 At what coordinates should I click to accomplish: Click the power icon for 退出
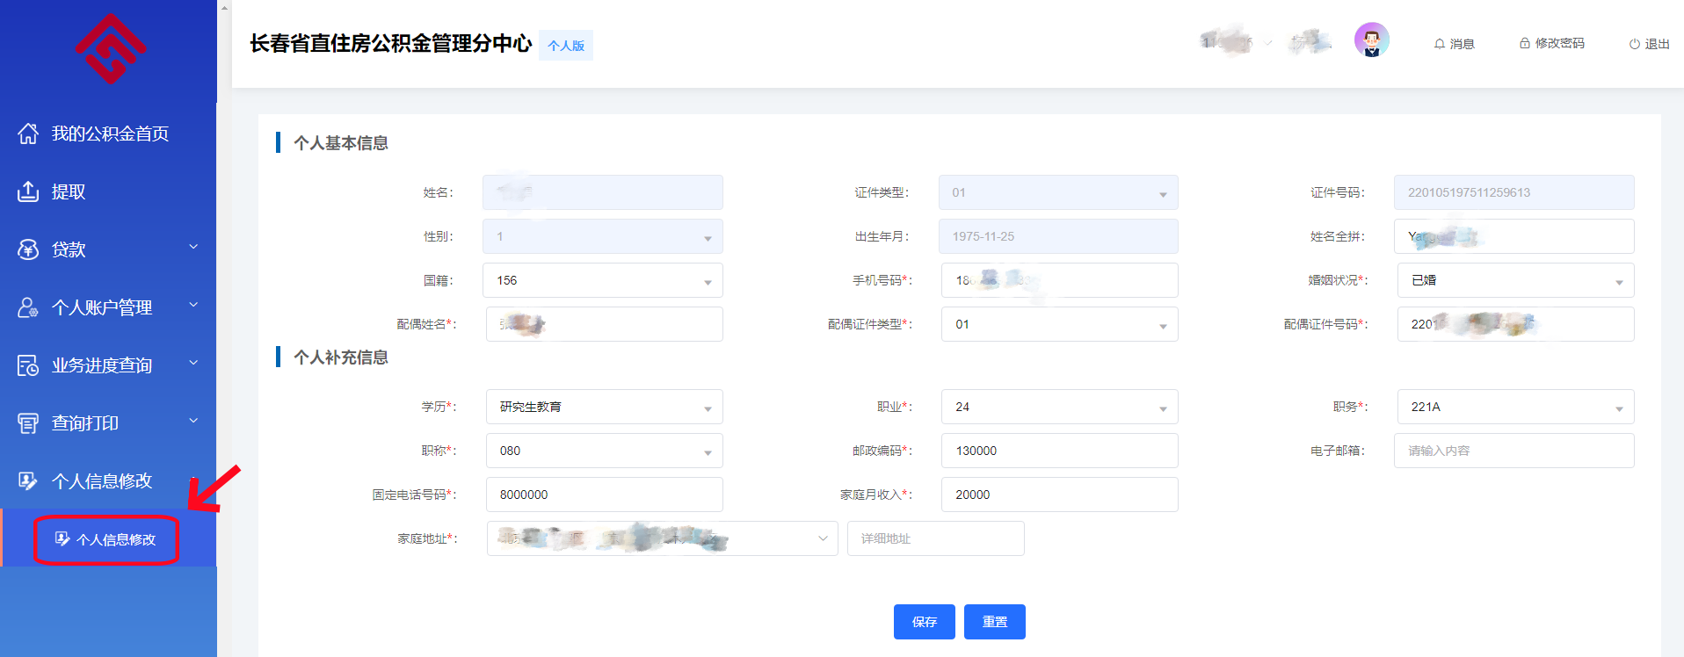[1635, 44]
